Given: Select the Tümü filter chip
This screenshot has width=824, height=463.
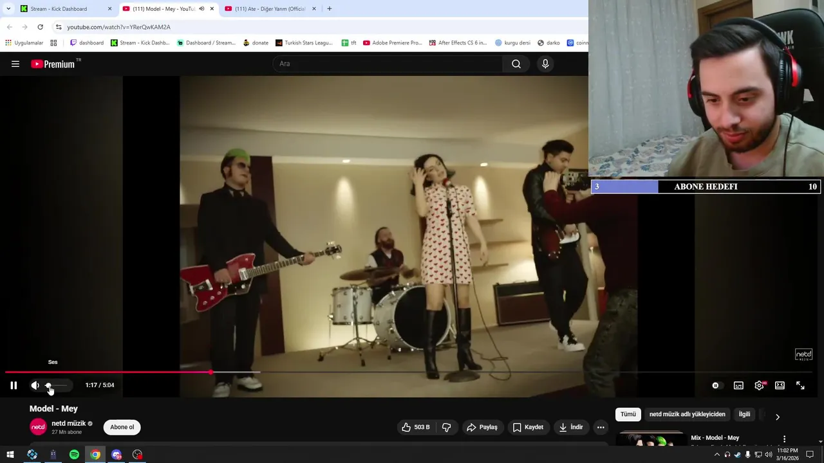Looking at the screenshot, I should coord(628,415).
